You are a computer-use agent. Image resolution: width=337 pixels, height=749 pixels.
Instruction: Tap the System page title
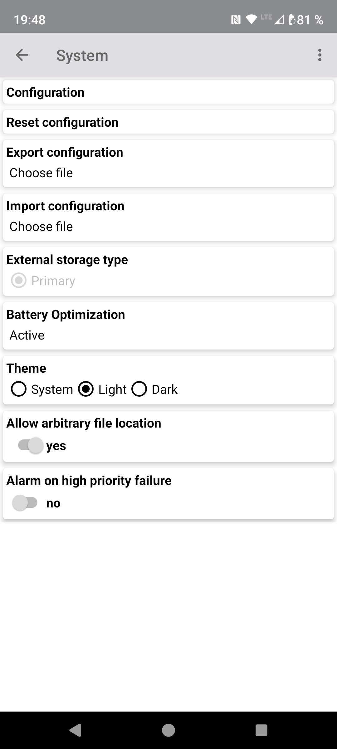[82, 56]
